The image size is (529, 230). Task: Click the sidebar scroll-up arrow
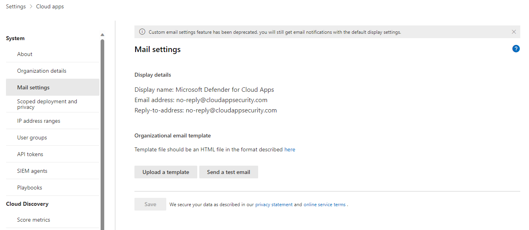pos(102,35)
